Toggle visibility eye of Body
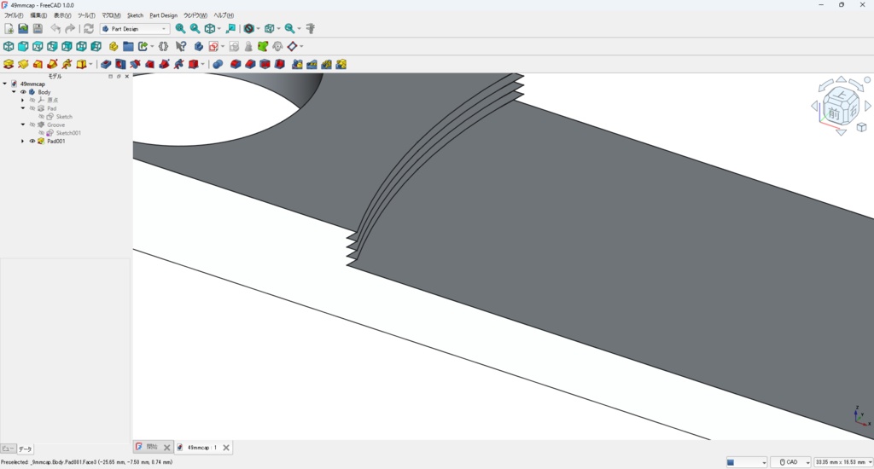The height and width of the screenshot is (469, 874). [23, 92]
